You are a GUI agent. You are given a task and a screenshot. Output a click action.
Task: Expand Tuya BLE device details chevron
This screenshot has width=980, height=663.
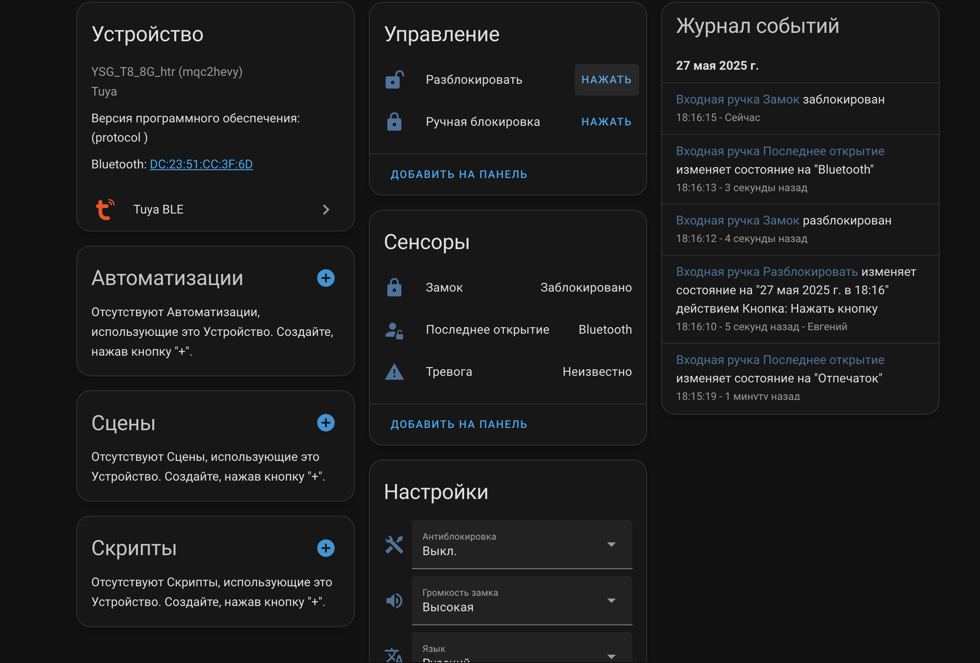pos(326,210)
